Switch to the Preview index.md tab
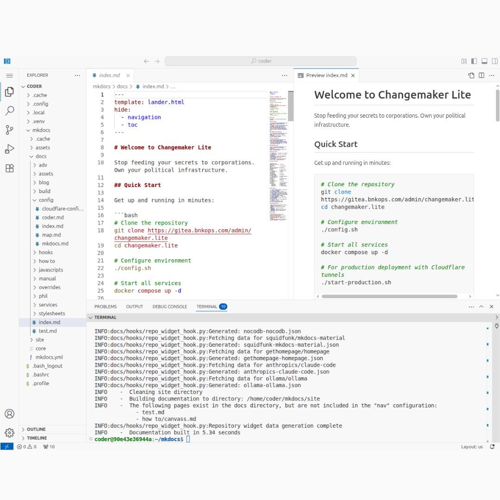The image size is (500, 500). click(326, 75)
